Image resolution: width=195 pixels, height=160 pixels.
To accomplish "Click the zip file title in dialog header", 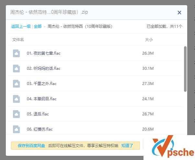I will point(49,12).
